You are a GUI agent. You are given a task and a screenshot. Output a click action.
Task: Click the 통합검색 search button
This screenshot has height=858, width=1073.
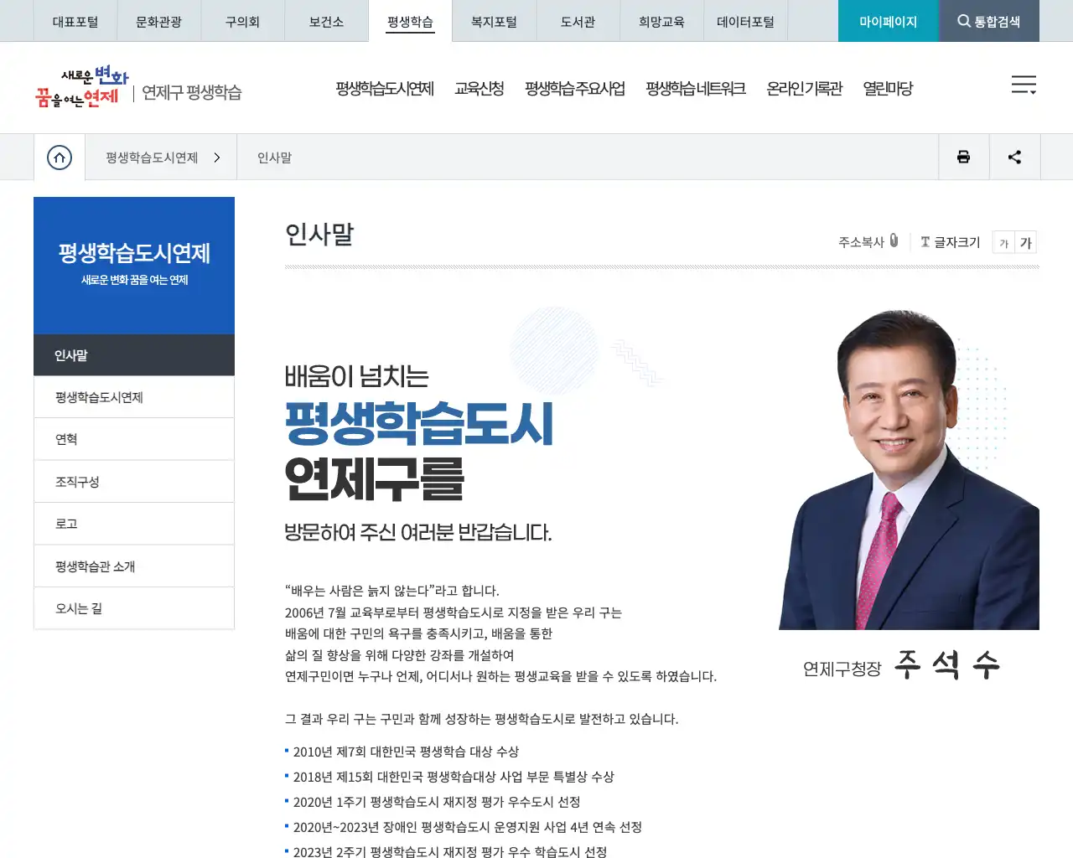click(989, 21)
